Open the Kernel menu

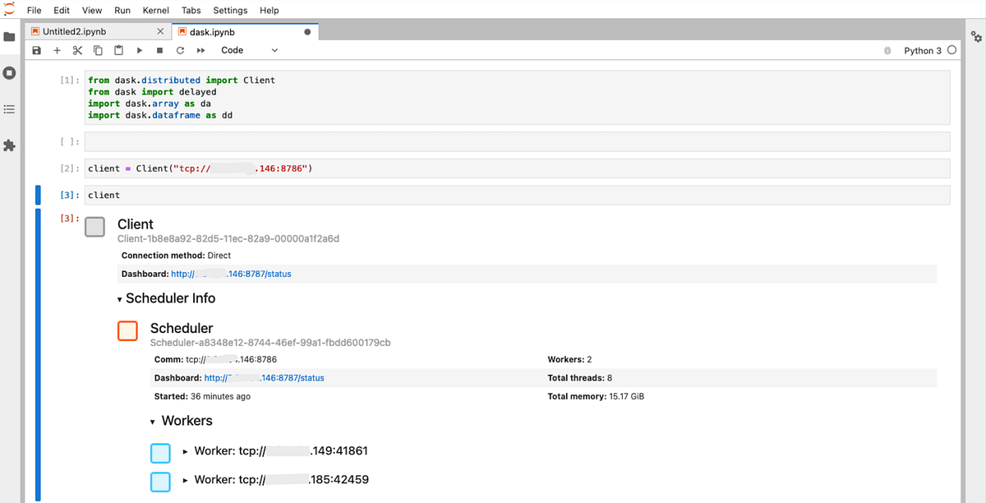155,10
